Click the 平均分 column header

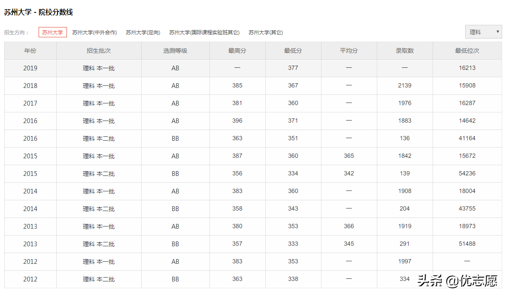pyautogui.click(x=348, y=50)
